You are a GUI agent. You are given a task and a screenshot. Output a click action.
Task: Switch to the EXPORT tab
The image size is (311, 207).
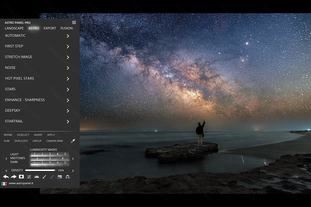[x=50, y=28]
